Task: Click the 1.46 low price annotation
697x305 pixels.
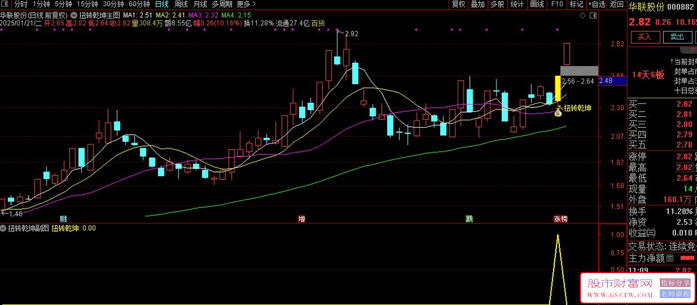Action: coord(15,214)
